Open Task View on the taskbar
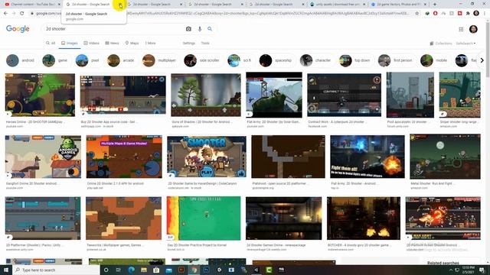Viewport: 490px width, 275px height. tap(119, 270)
